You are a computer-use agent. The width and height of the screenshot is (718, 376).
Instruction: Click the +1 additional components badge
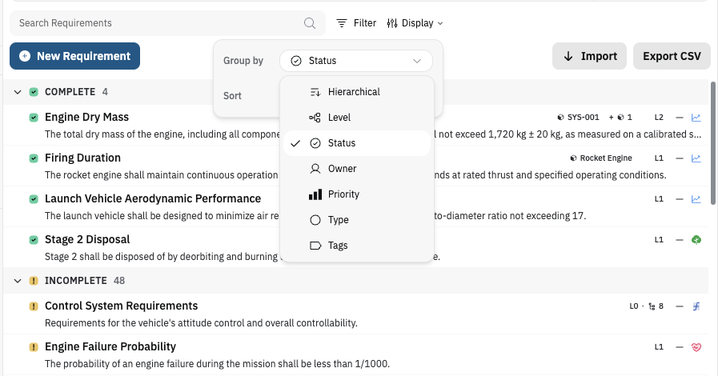coord(620,118)
